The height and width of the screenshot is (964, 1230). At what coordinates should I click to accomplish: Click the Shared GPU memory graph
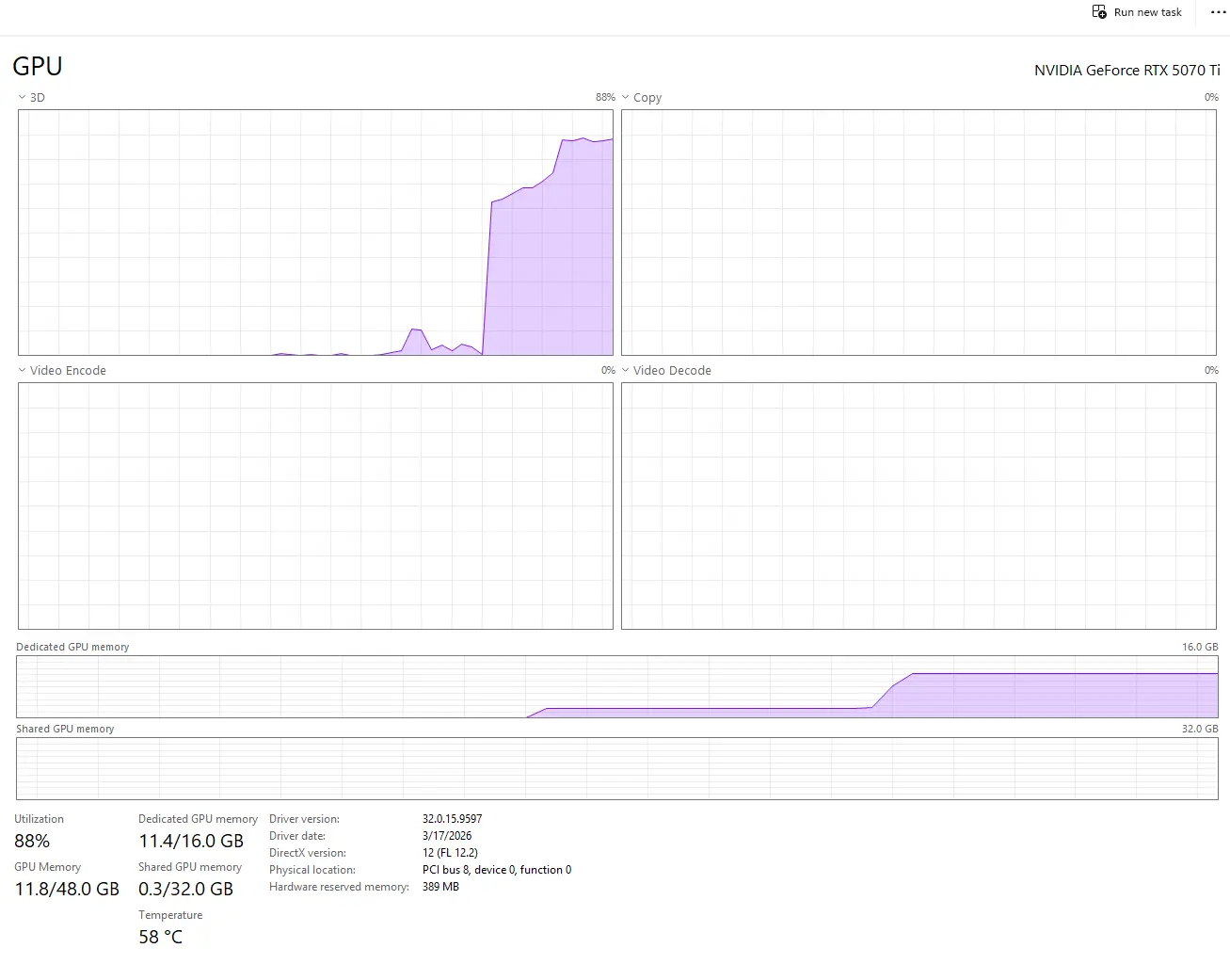coord(617,769)
